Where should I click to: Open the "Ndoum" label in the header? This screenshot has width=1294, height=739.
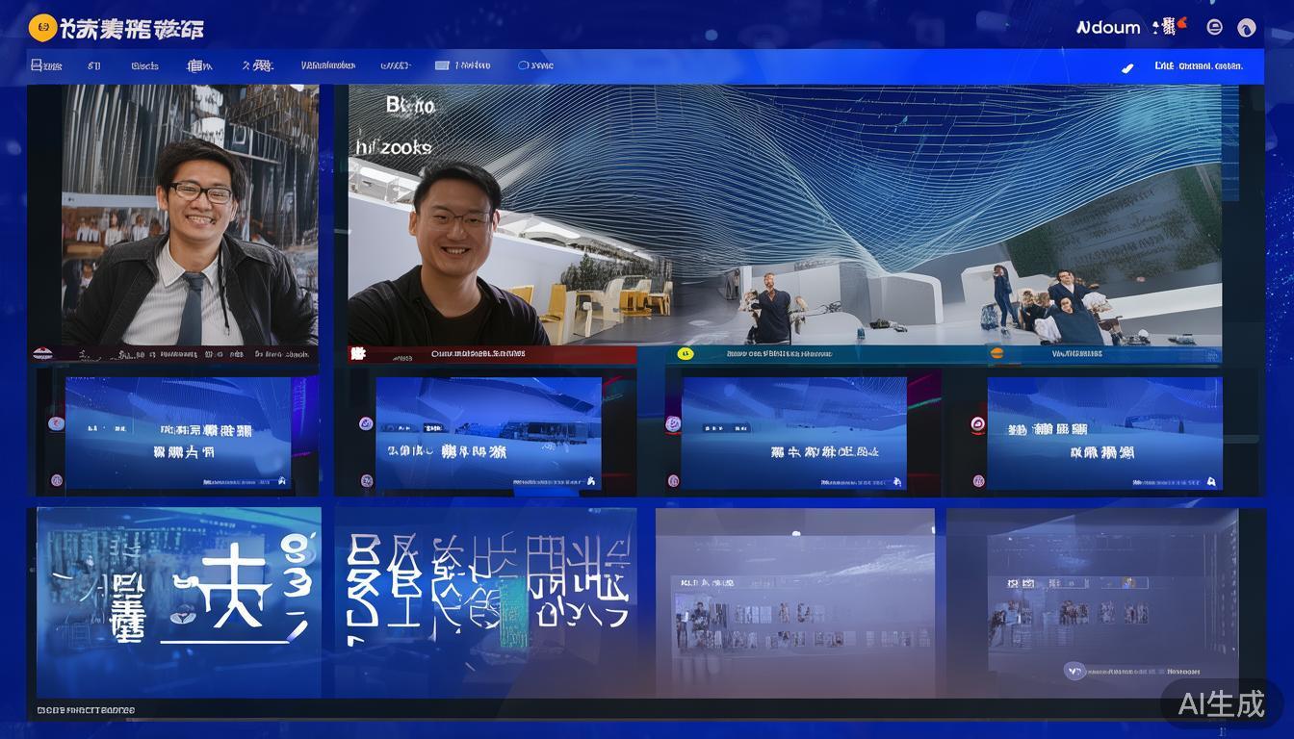[1108, 28]
